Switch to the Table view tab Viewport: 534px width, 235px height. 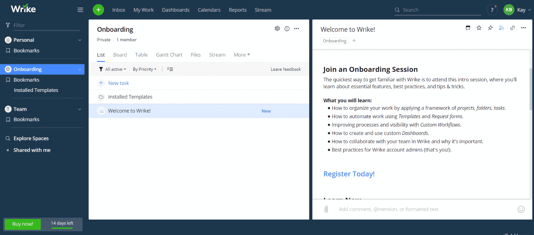141,54
